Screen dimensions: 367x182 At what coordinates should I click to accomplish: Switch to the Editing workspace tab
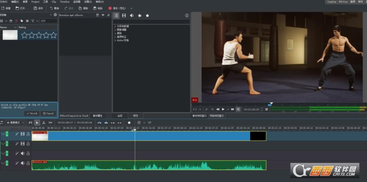(343, 2)
